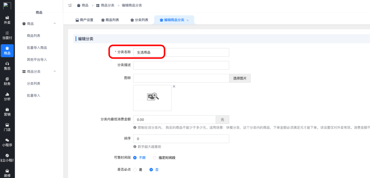Click the 分类描述 input field
The height and width of the screenshot is (178, 370).
click(x=181, y=65)
